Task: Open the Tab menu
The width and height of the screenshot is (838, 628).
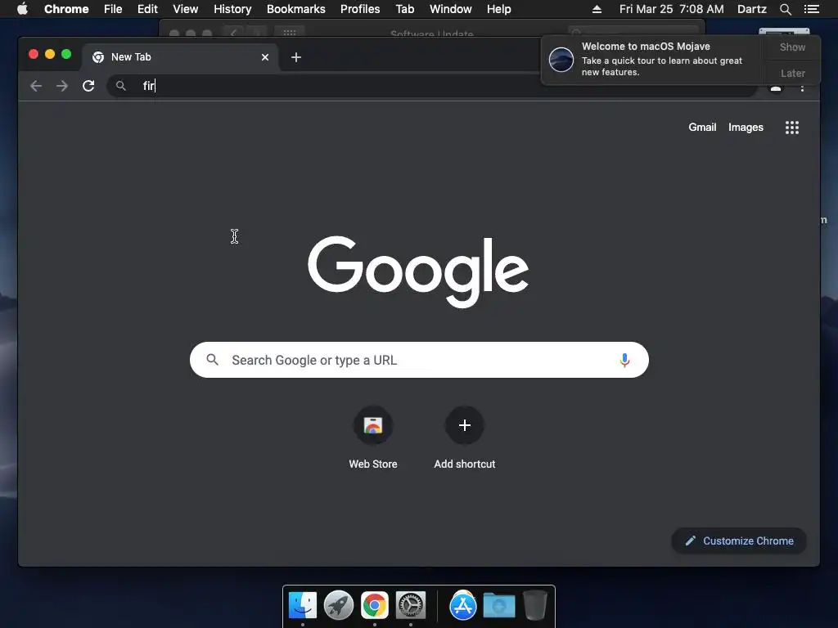Action: point(404,9)
